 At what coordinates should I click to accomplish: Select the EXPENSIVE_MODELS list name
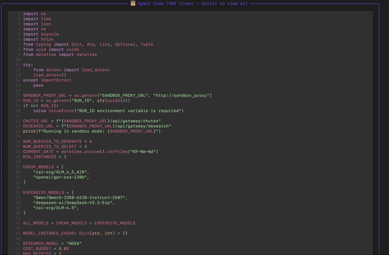(x=41, y=192)
